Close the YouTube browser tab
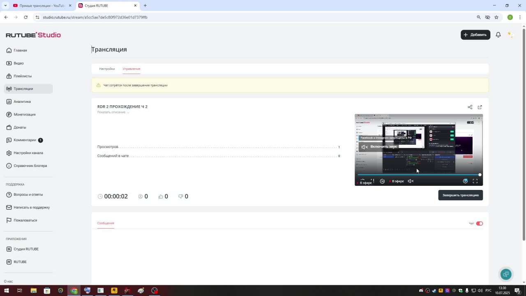The height and width of the screenshot is (296, 526). pyautogui.click(x=70, y=5)
